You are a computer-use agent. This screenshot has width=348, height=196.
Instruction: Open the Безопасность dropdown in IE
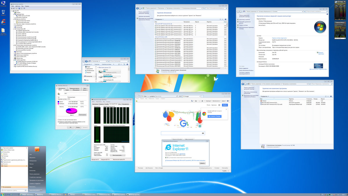pyautogui.click(x=216, y=101)
